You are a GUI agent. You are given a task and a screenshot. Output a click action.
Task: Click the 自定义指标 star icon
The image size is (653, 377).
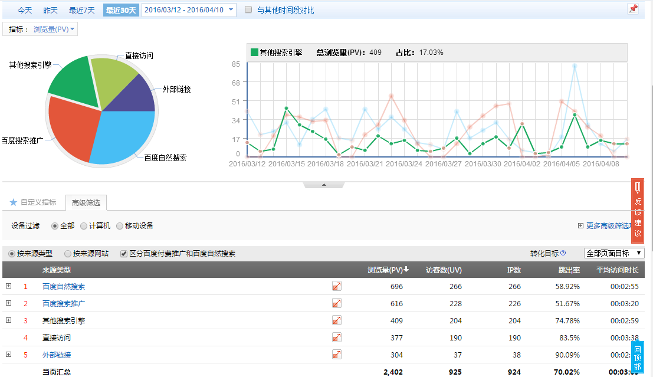(14, 202)
